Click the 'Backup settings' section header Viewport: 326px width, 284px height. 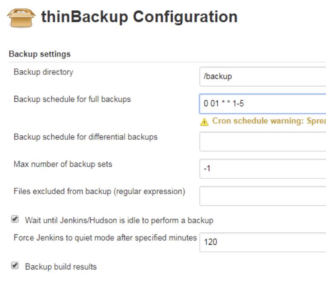click(39, 54)
